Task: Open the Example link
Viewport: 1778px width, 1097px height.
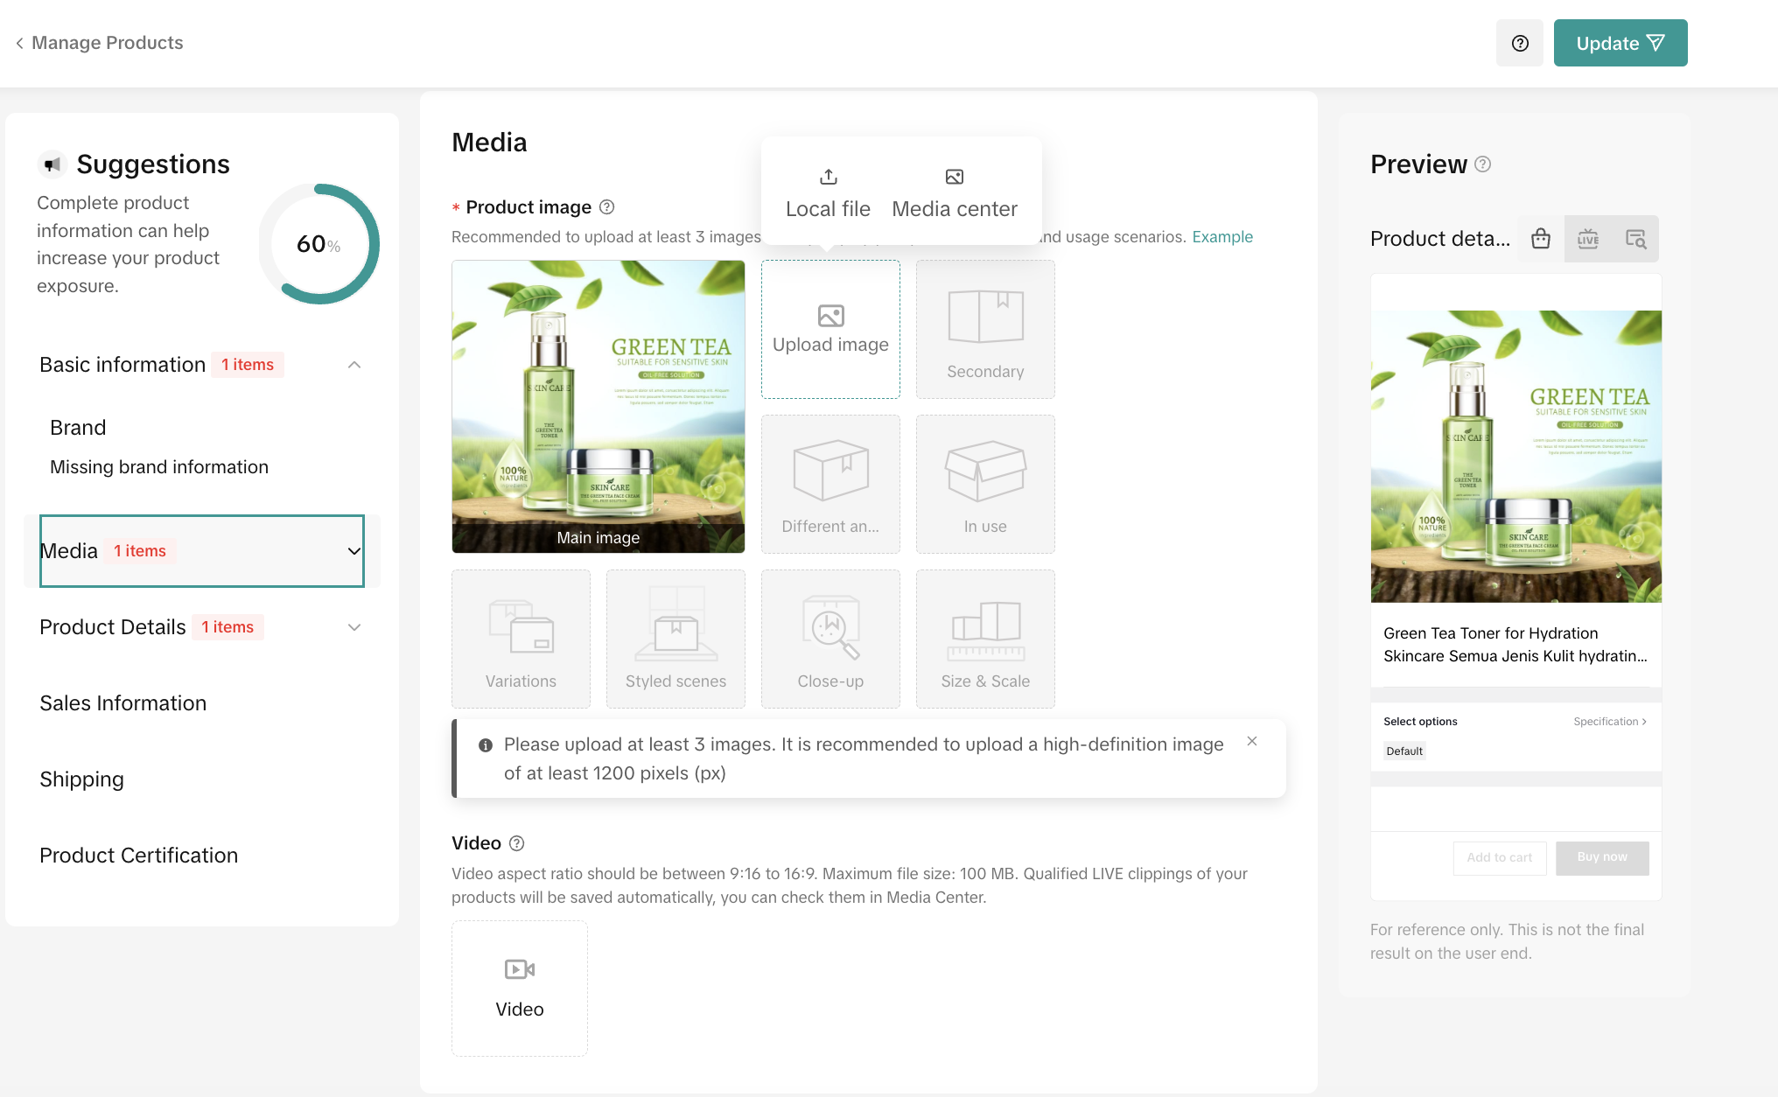Action: 1221,237
